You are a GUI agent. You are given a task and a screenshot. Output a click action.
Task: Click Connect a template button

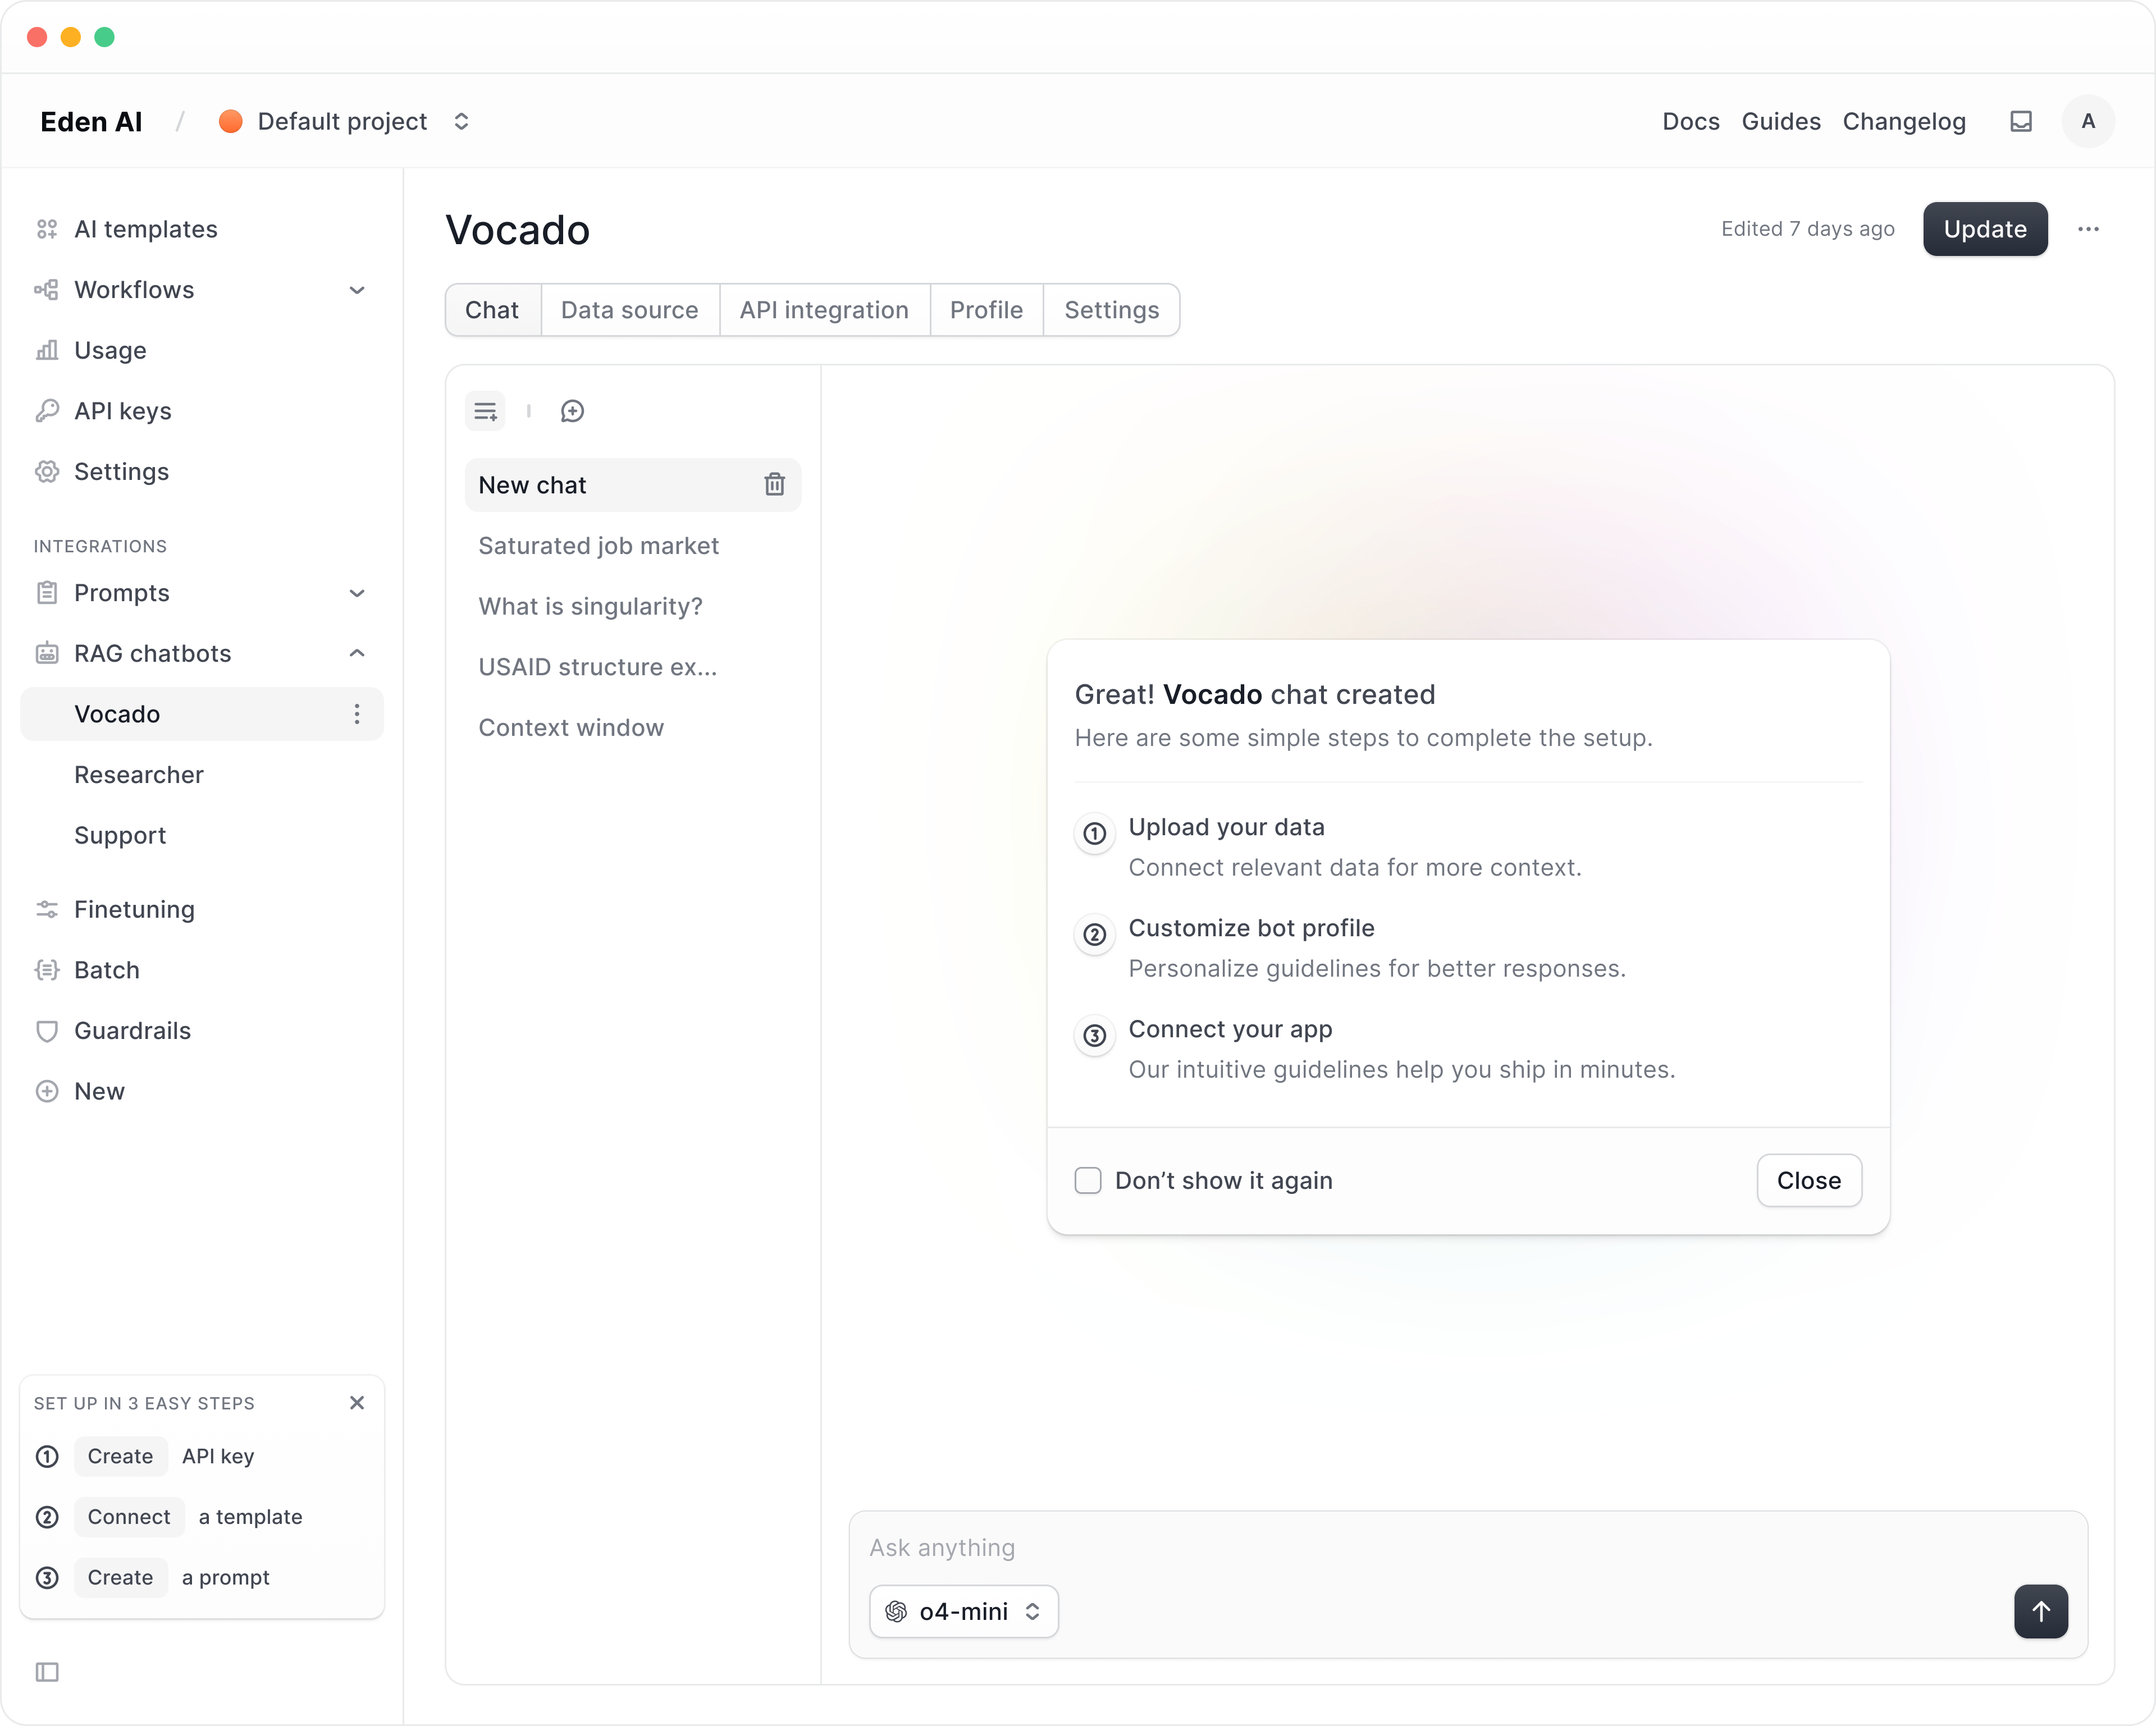click(129, 1517)
